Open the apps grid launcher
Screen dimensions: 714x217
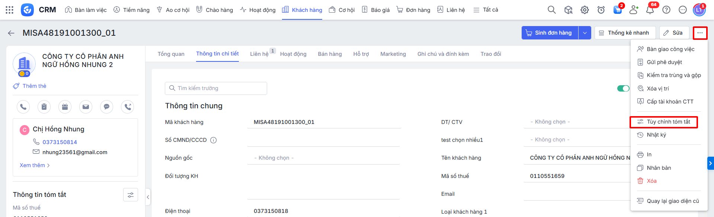click(x=10, y=10)
